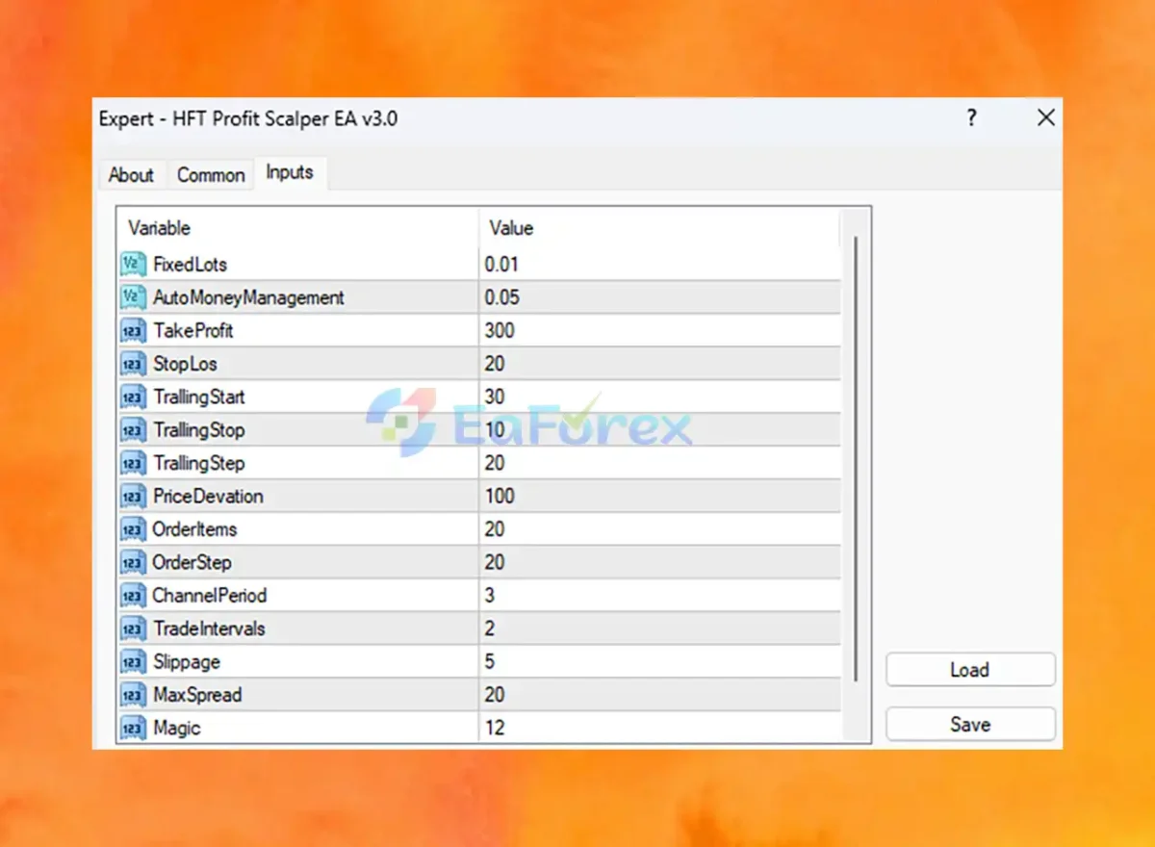
Task: Click the Save button
Action: click(970, 725)
